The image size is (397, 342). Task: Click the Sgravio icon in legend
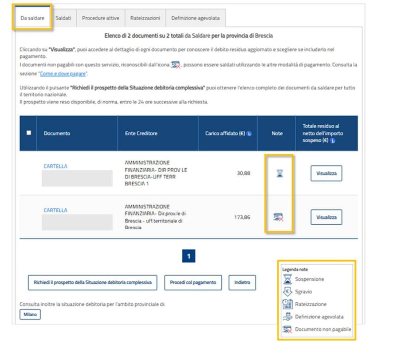287,292
